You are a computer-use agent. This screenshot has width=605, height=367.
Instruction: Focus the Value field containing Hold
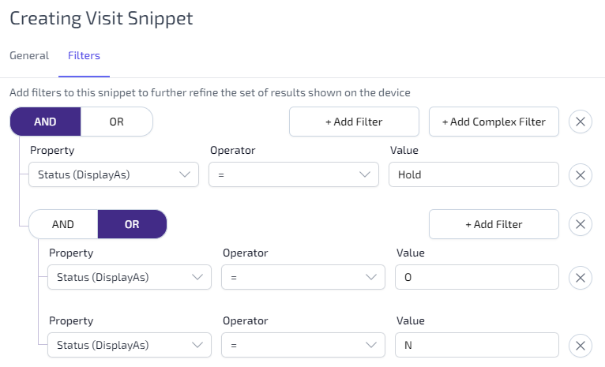[474, 174]
